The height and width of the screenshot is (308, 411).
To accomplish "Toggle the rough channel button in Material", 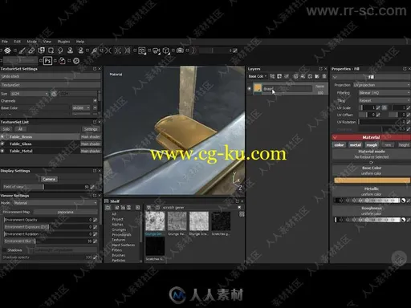I will pos(372,144).
